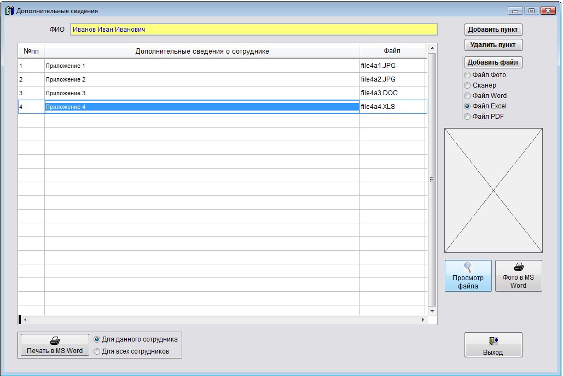Click row number 2 cell of Приложение 2
The image size is (563, 376).
pos(31,80)
